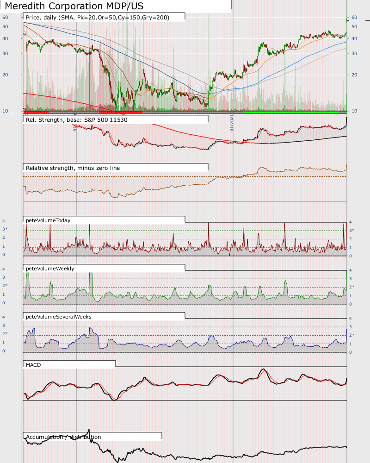Select the Relative strength, minus zero line label
This screenshot has width=370, height=463.
pos(73,168)
